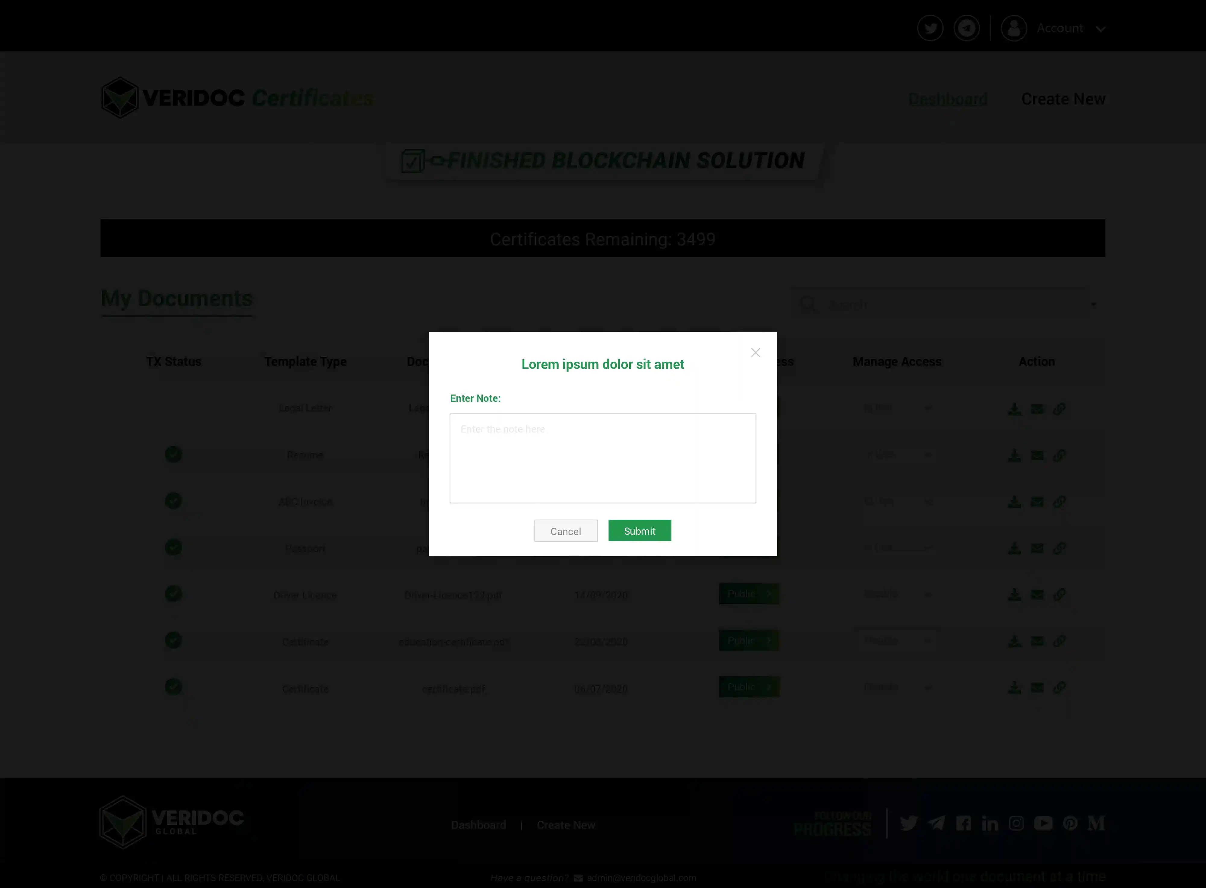Open the search box dropdown arrow
This screenshot has width=1206, height=888.
click(x=1093, y=305)
